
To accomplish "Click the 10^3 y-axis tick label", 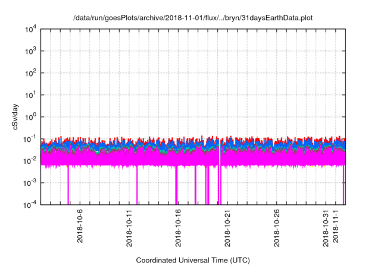I will click(x=31, y=51).
